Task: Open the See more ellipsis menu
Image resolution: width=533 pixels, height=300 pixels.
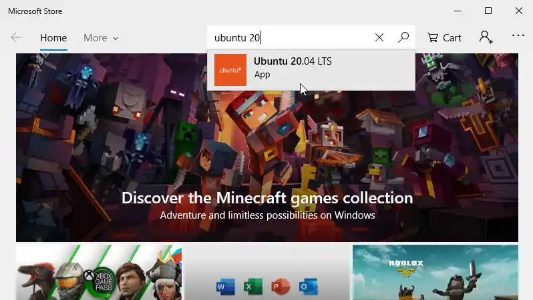Action: coord(518,35)
